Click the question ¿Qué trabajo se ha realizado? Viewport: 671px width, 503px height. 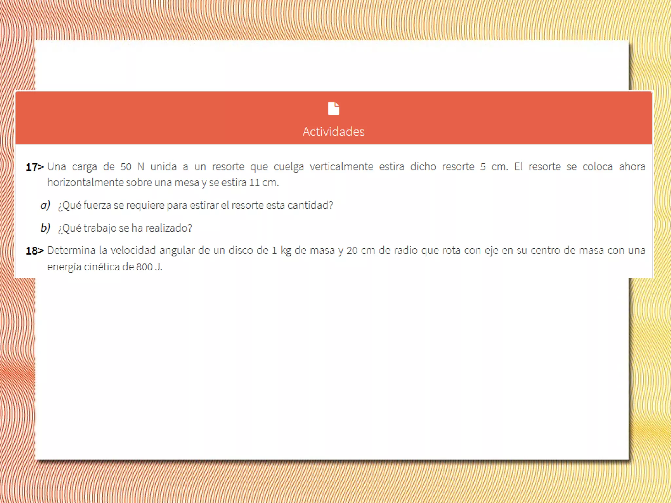tap(125, 228)
